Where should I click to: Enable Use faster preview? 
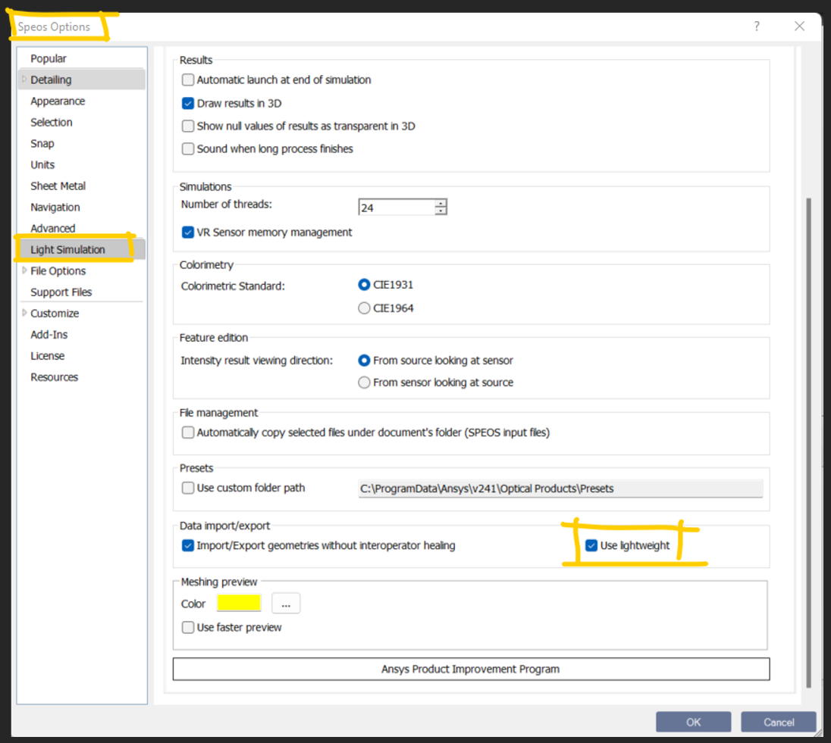coord(187,628)
